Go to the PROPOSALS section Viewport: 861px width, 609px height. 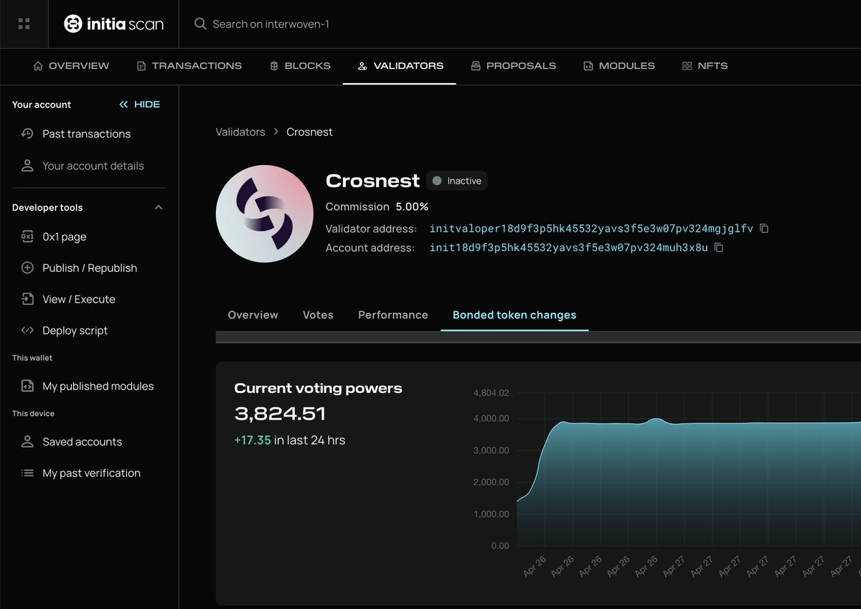click(514, 65)
